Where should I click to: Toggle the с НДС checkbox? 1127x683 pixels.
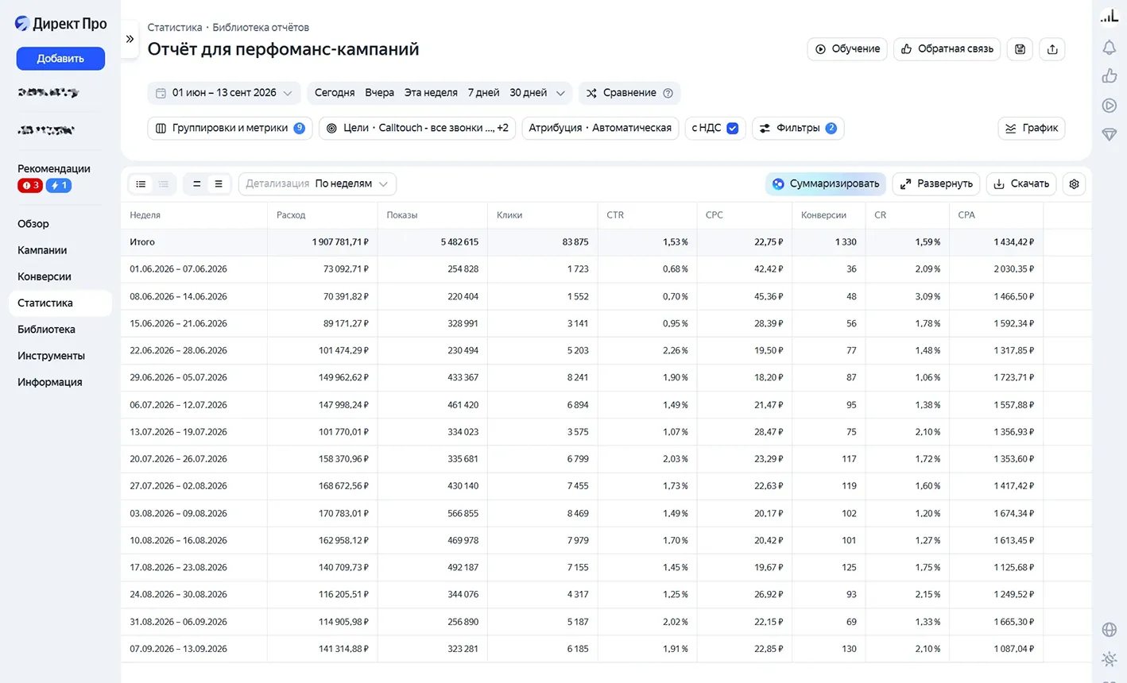[732, 128]
